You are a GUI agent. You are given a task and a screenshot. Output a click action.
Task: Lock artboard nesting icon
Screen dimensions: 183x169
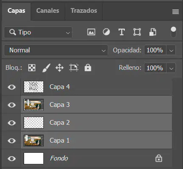(x=74, y=68)
